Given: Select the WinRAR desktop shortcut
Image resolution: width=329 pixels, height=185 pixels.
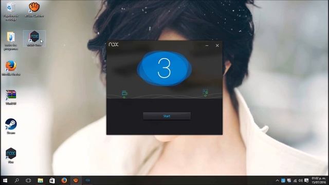Looking at the screenshot, I should 11,97.
